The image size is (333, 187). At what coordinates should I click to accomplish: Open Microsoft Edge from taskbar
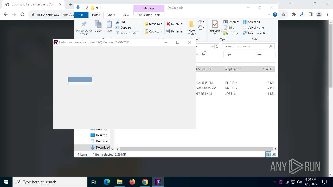(x=107, y=182)
